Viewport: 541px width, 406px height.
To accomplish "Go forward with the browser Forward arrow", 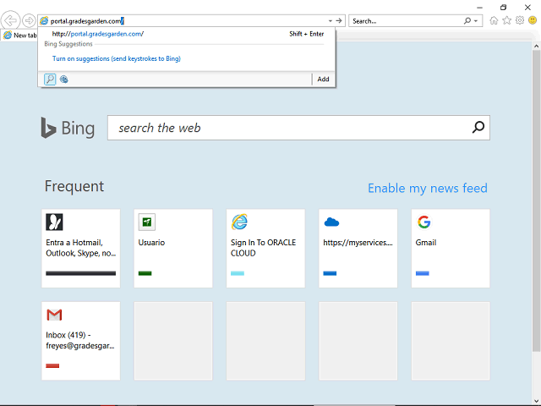I will tap(29, 20).
